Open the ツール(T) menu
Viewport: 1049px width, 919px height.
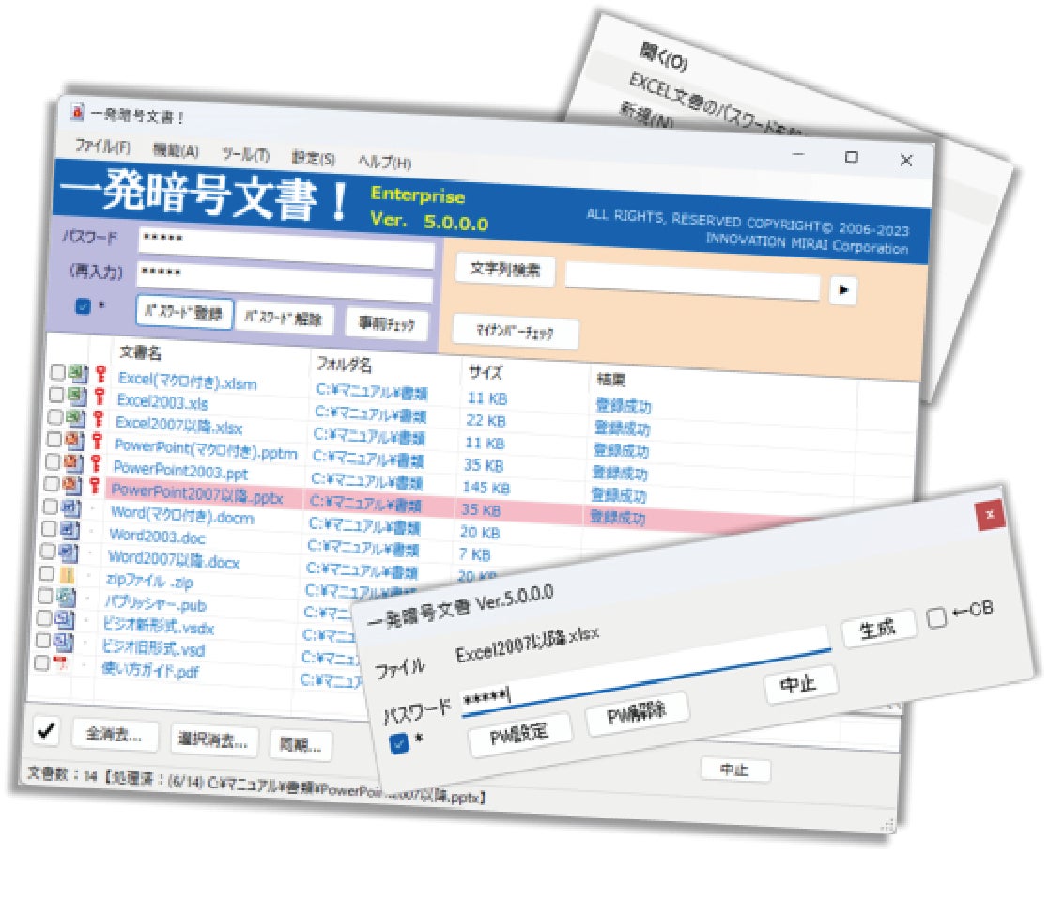(x=245, y=155)
